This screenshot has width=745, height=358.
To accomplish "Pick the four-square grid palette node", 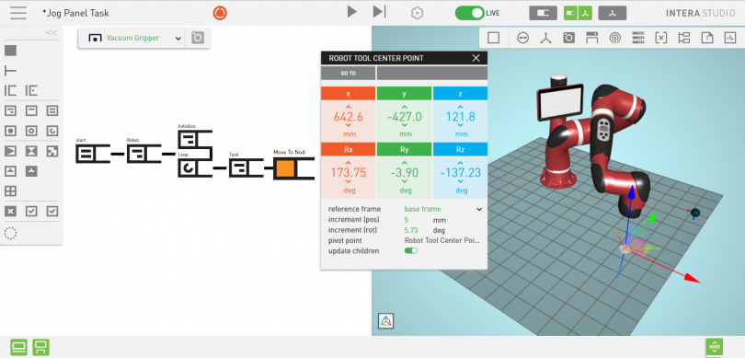I will coord(10,191).
